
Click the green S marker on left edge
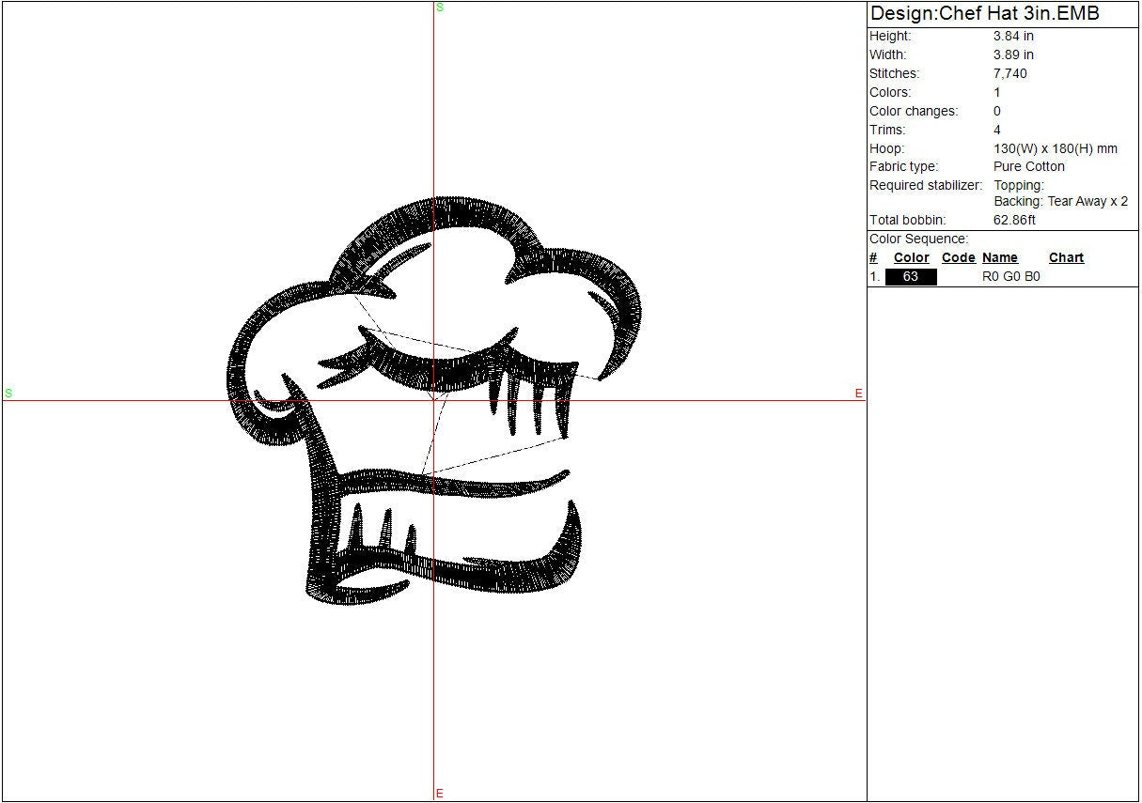click(8, 394)
